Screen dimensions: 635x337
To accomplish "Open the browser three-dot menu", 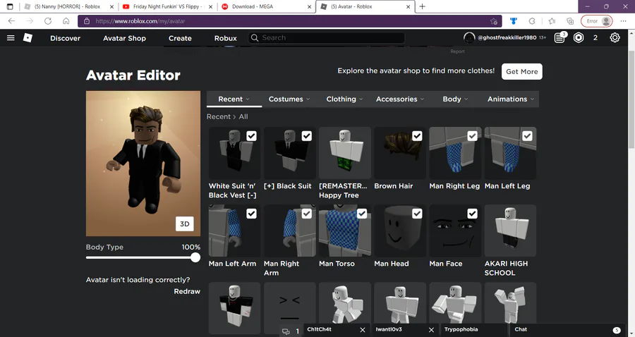I will coord(623,21).
